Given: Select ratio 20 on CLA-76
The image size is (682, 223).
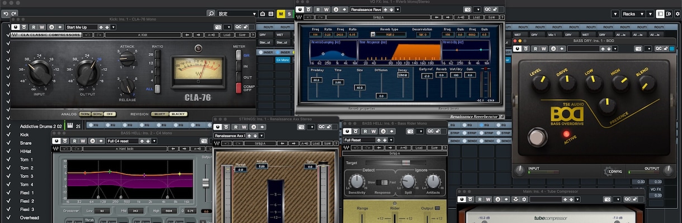Looking at the screenshot, I should coord(158,54).
